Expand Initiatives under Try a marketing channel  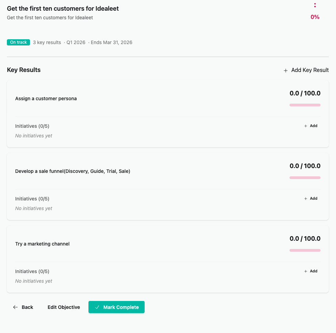32,271
